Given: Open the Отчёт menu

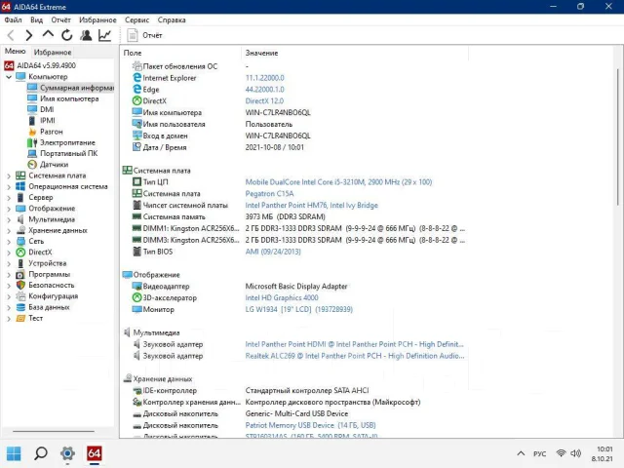Looking at the screenshot, I should (60, 19).
